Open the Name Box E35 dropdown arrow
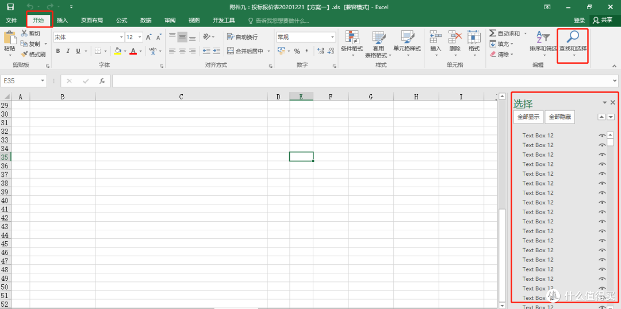Viewport: 621px width, 309px height. click(x=43, y=81)
